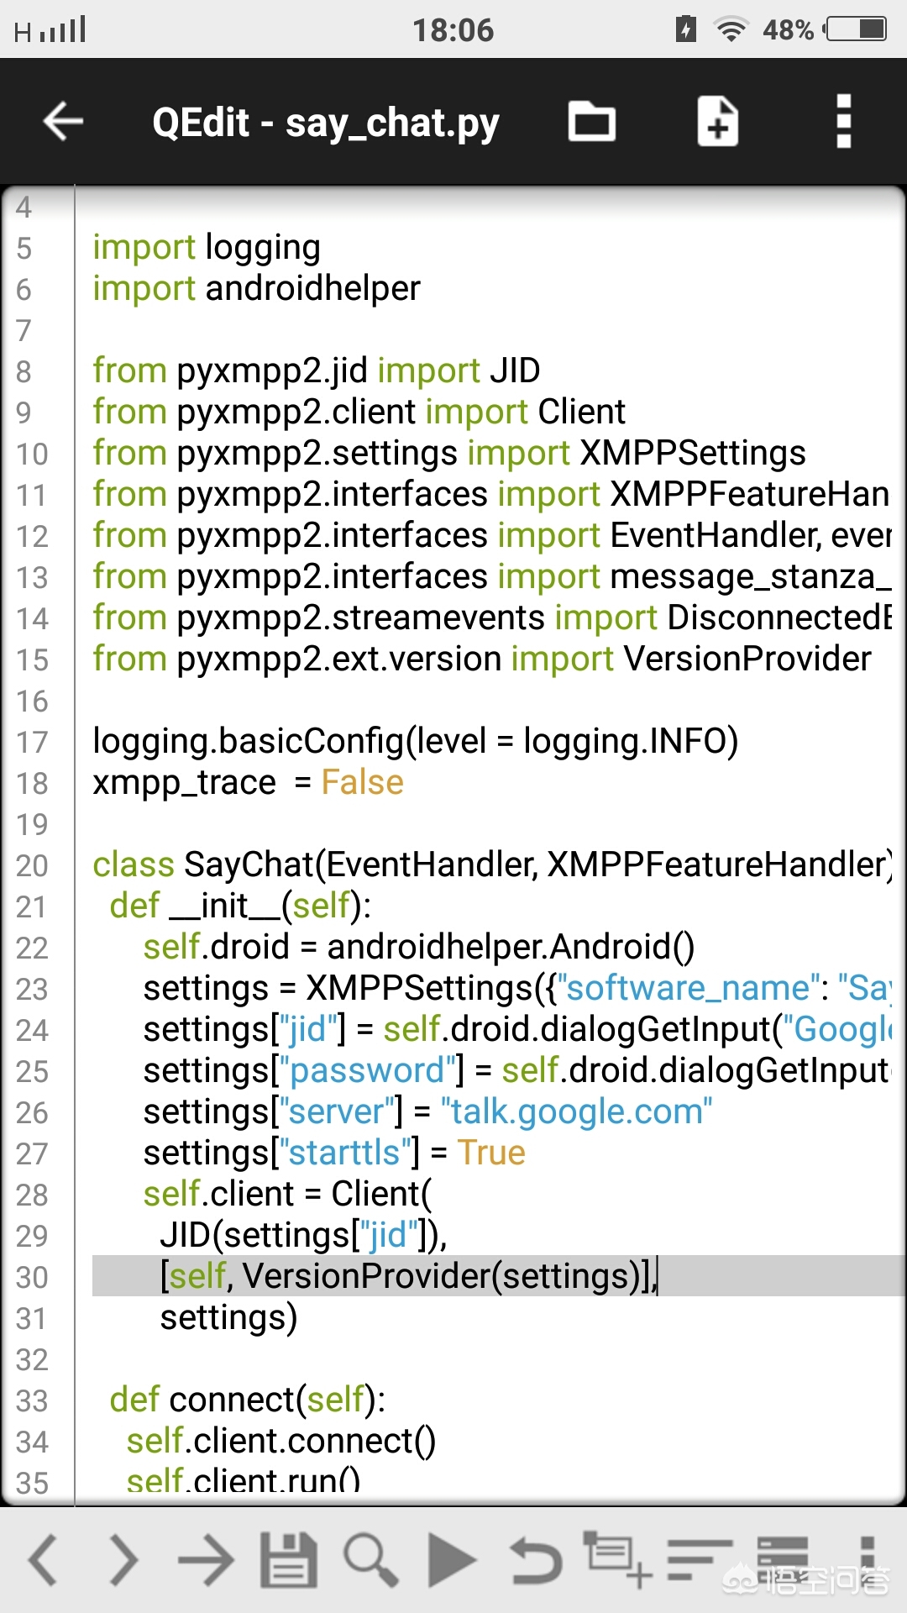Tap the logging.basicConfig line

click(416, 741)
